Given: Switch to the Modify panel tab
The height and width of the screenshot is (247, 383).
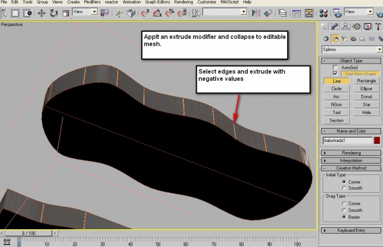Looking at the screenshot, I should (334, 26).
